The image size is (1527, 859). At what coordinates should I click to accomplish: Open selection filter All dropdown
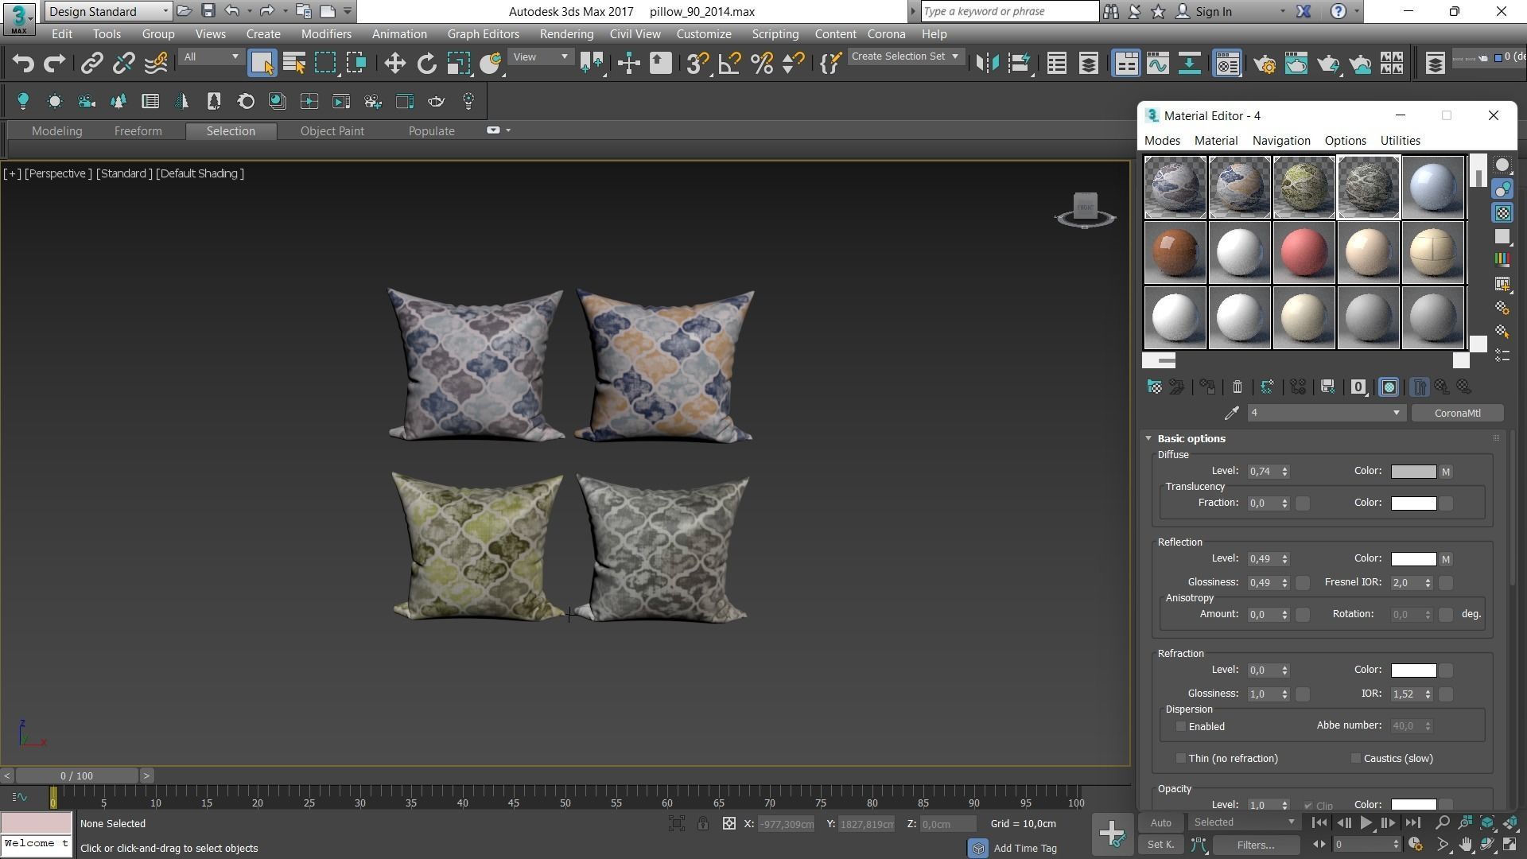(210, 56)
